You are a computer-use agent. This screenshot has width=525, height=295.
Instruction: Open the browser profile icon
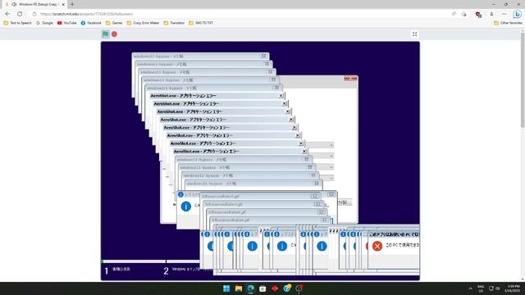[491, 14]
